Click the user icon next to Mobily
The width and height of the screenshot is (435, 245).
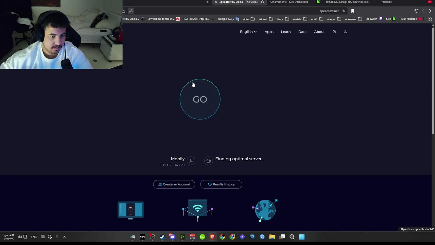(191, 161)
